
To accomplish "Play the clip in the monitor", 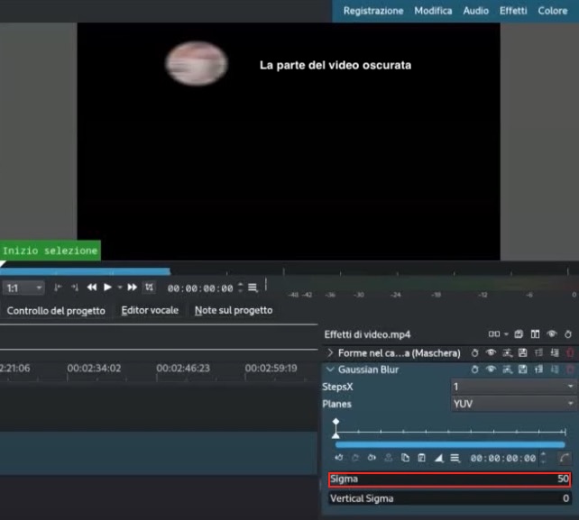I will point(107,287).
